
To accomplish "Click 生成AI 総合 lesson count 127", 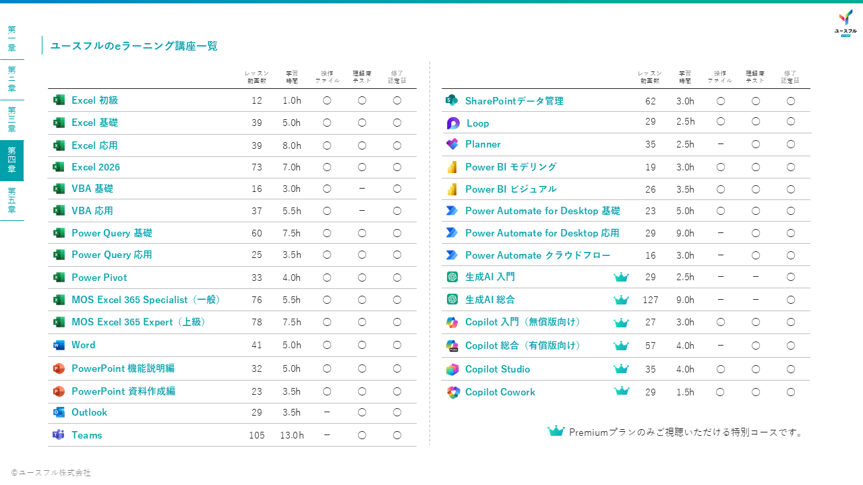I will (650, 300).
